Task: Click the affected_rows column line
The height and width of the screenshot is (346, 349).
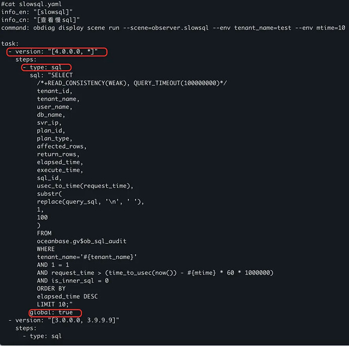Action: pyautogui.click(x=62, y=146)
